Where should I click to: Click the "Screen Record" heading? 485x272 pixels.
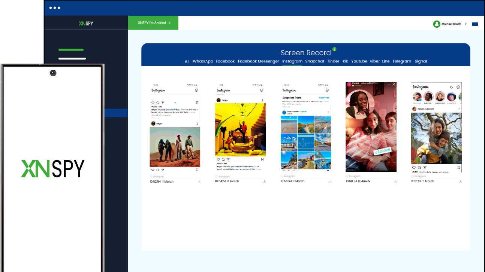point(306,52)
